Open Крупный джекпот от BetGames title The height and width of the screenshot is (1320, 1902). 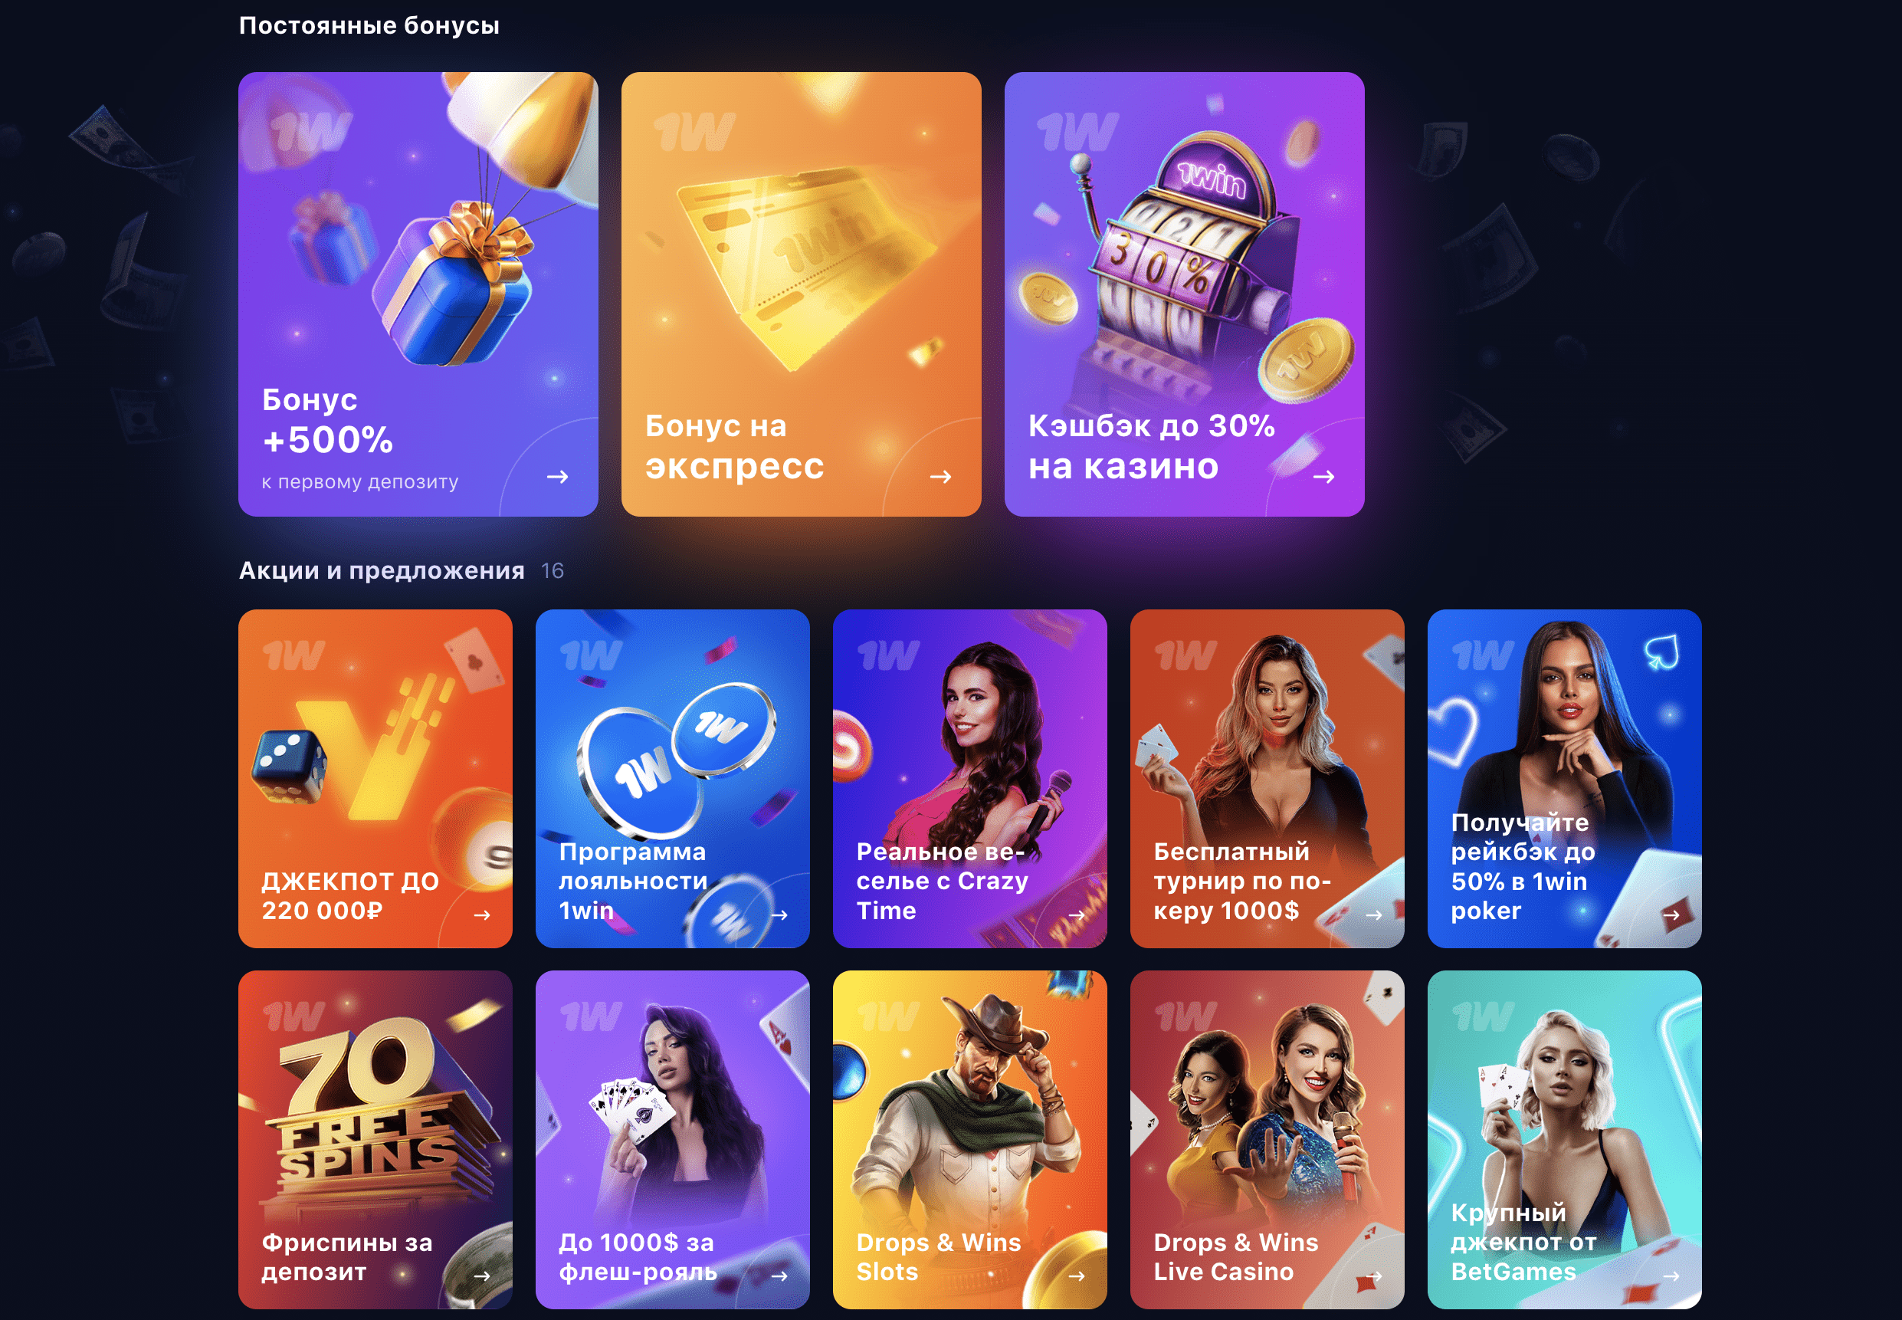point(1523,1242)
